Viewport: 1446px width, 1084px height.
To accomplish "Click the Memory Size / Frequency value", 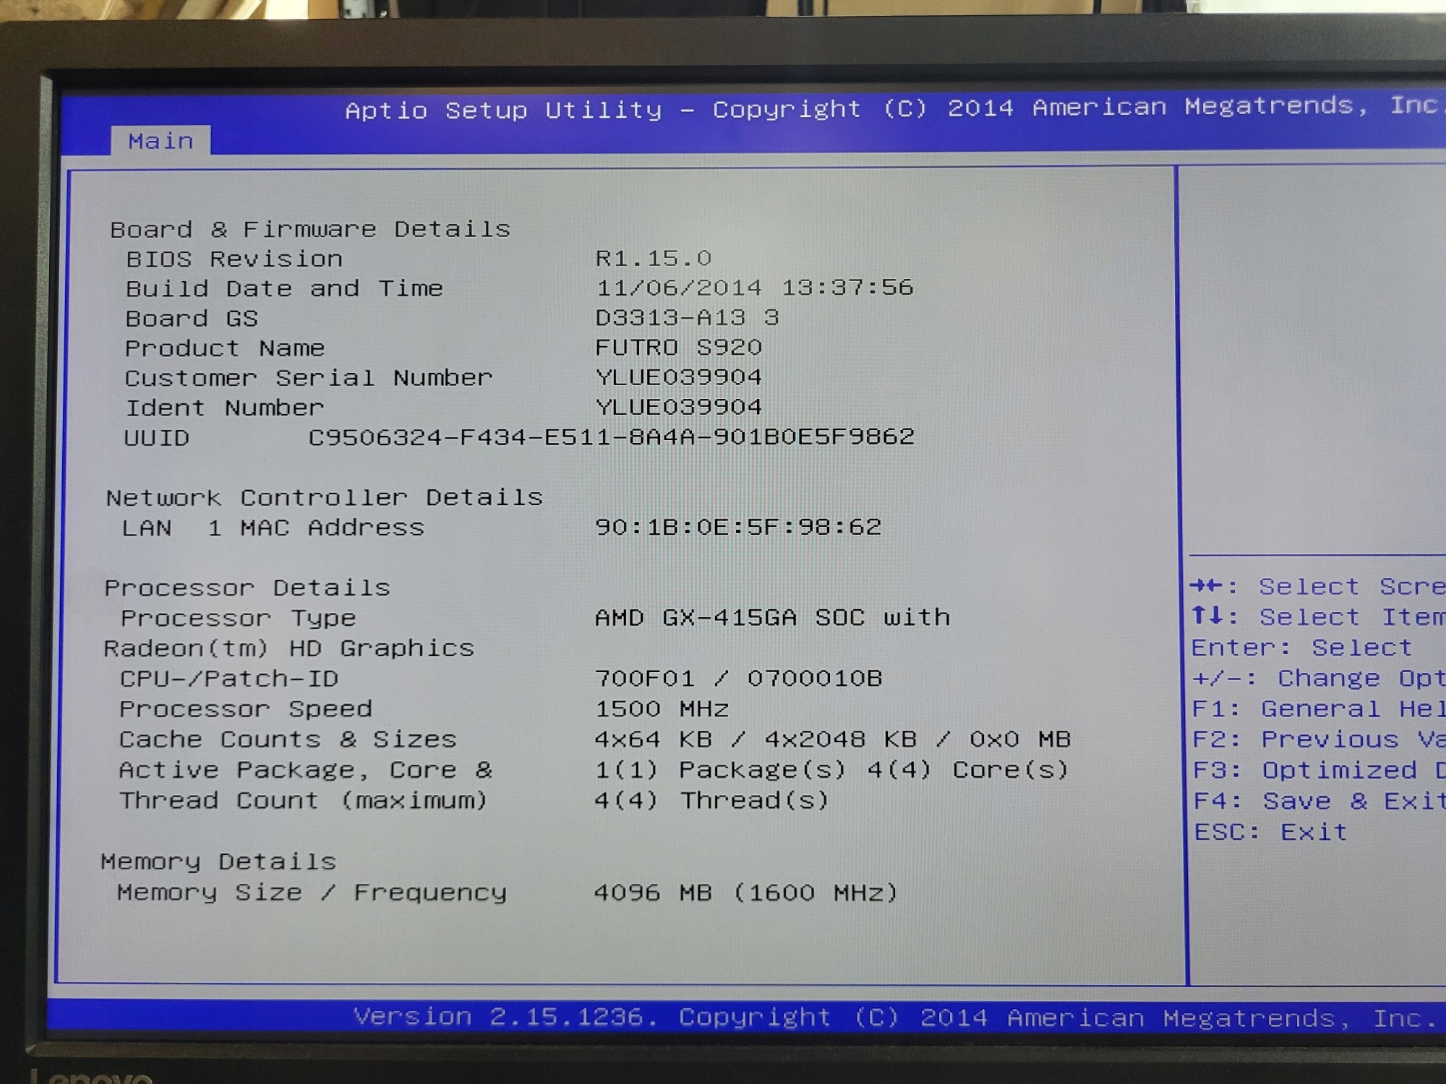I will click(x=745, y=893).
